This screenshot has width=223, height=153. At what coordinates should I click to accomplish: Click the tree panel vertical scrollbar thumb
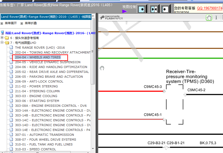pyautogui.click(x=93, y=51)
